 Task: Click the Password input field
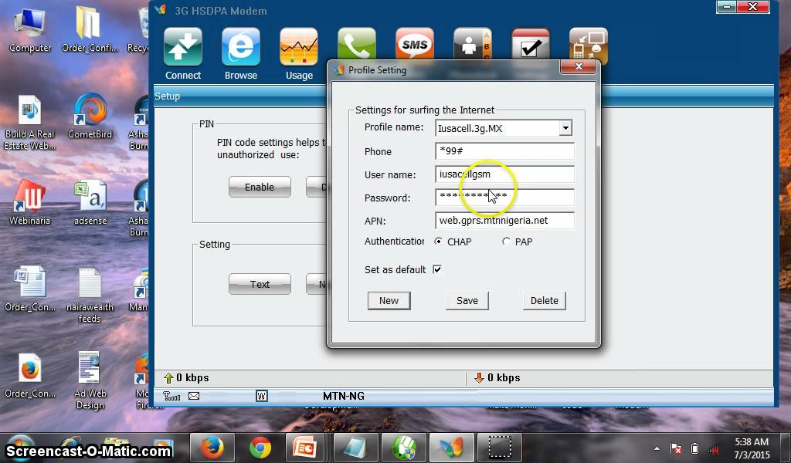coord(504,198)
